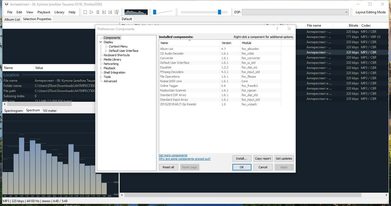Select the Selection Properties tab

[37, 19]
